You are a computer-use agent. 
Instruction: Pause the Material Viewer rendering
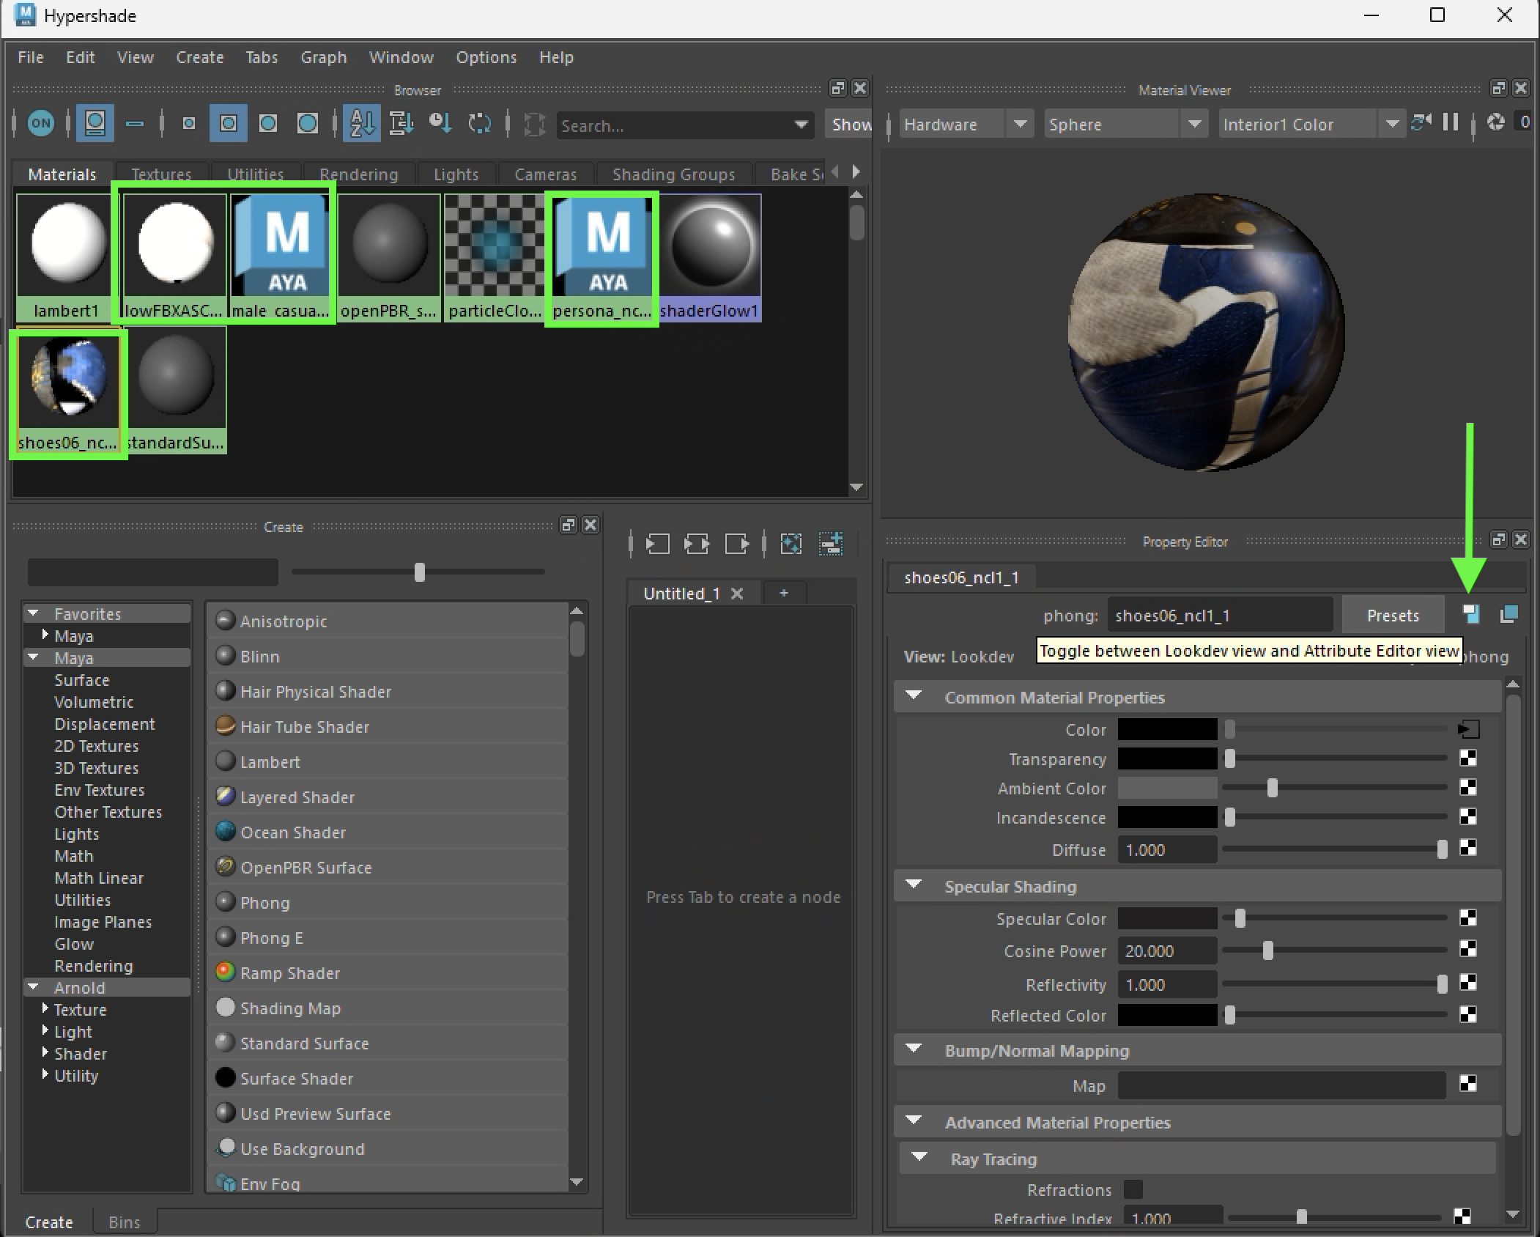point(1451,123)
